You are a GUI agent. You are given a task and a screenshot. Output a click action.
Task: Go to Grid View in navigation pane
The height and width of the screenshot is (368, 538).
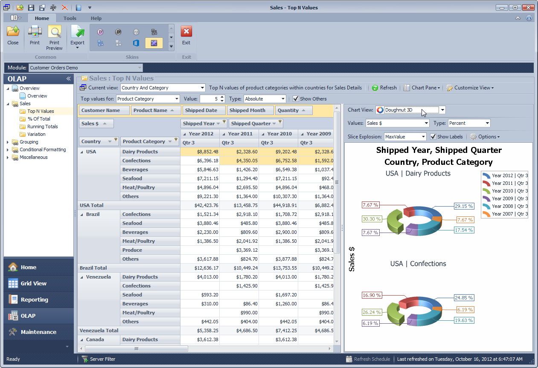click(33, 283)
